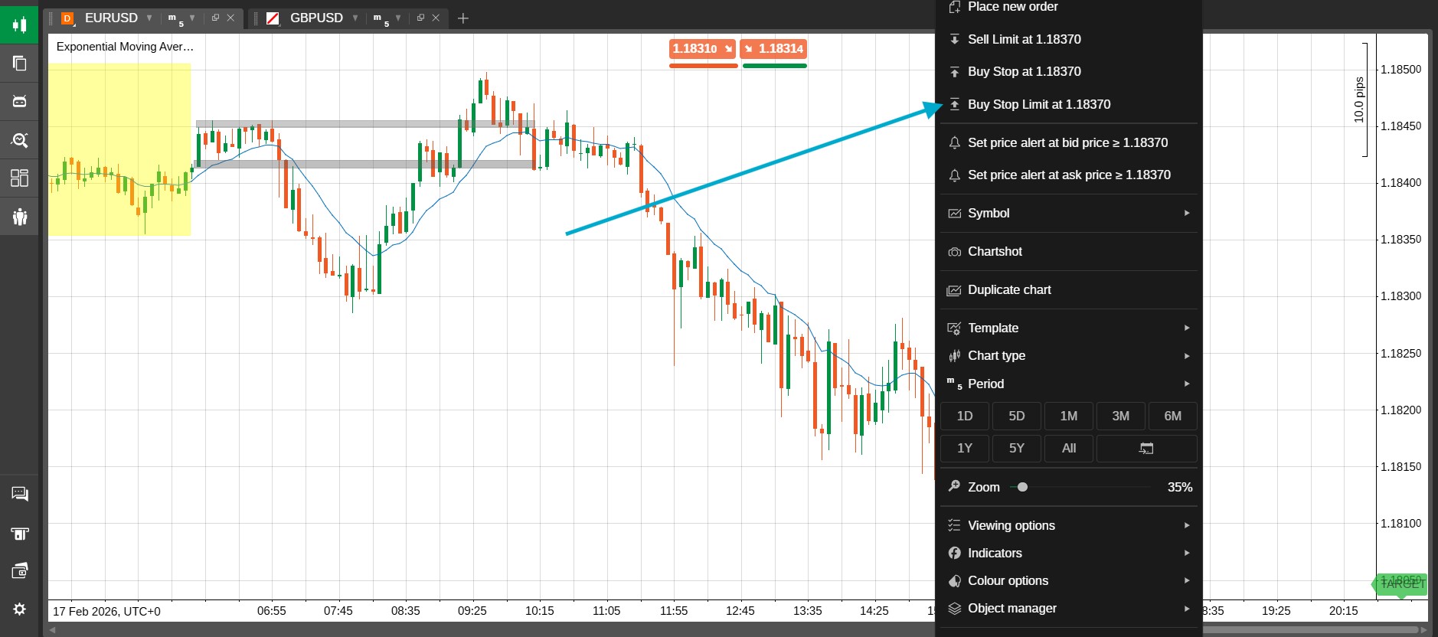The width and height of the screenshot is (1438, 637).
Task: Click the Copy documents icon in sidebar
Action: tap(19, 63)
